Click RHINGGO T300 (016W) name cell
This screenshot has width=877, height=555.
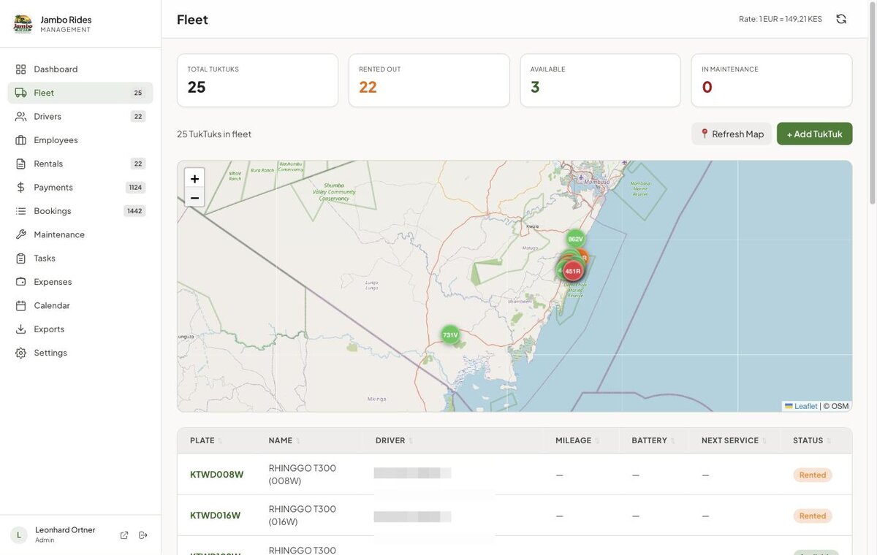point(303,516)
